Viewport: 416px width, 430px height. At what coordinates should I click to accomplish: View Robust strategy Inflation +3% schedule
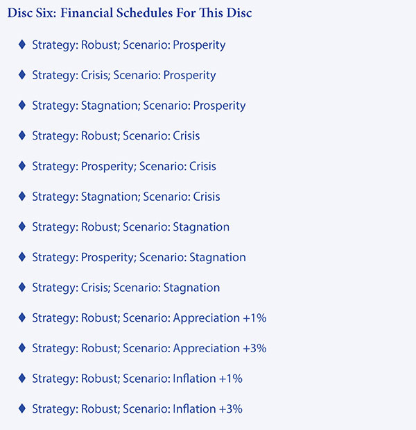[137, 409]
